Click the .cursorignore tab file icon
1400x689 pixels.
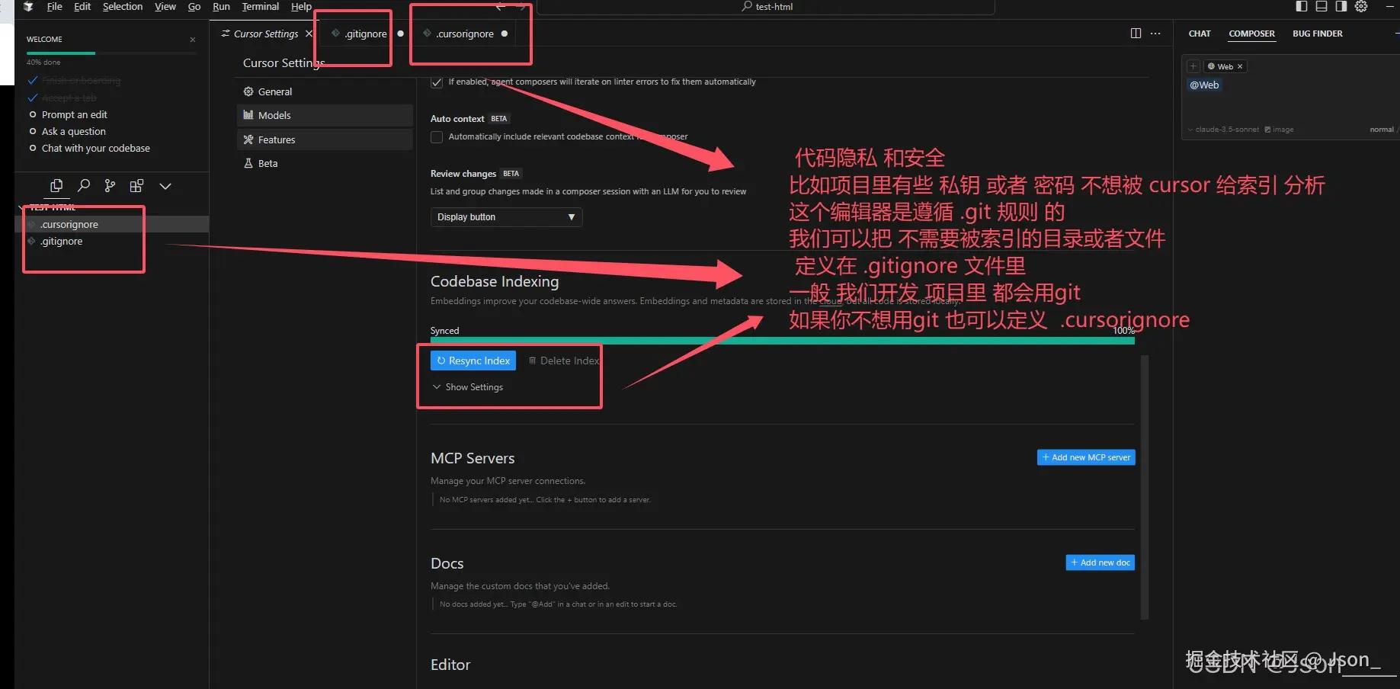(x=427, y=34)
